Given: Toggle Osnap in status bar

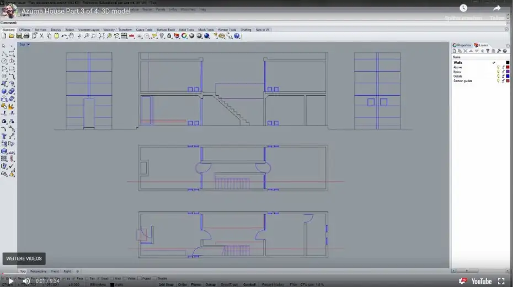Looking at the screenshot, I should [210, 284].
